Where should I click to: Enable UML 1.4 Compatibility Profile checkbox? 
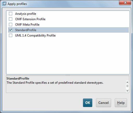(x=10, y=36)
